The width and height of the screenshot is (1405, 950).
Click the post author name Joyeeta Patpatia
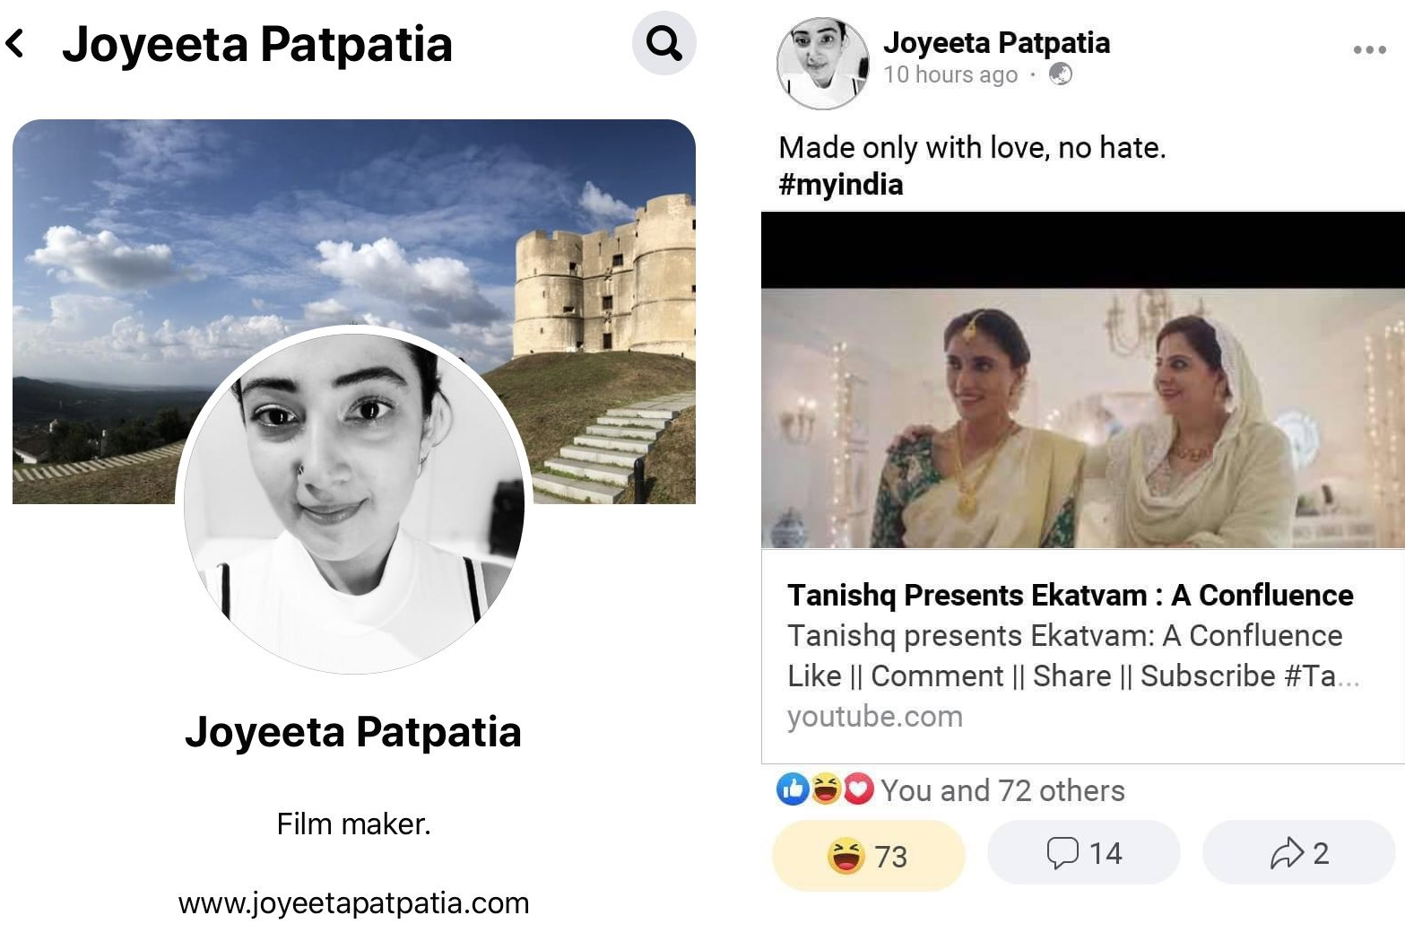click(996, 42)
